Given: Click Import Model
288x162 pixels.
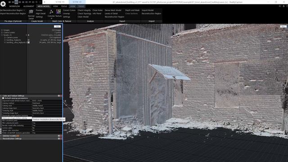Looking at the screenshot, I should pos(148,10).
